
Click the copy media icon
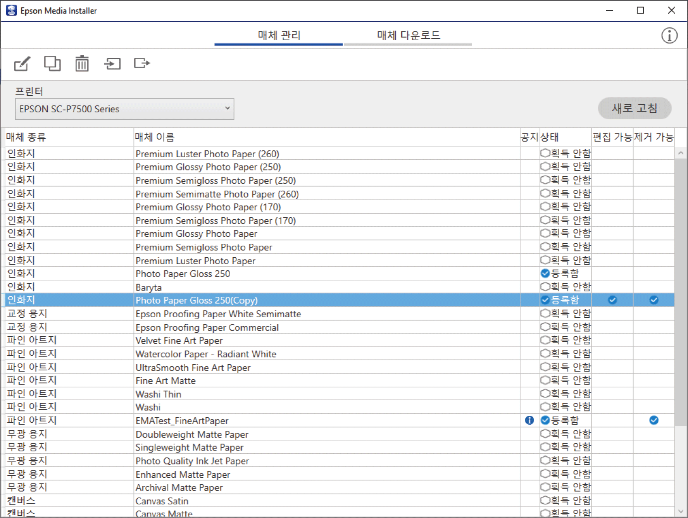coord(52,64)
